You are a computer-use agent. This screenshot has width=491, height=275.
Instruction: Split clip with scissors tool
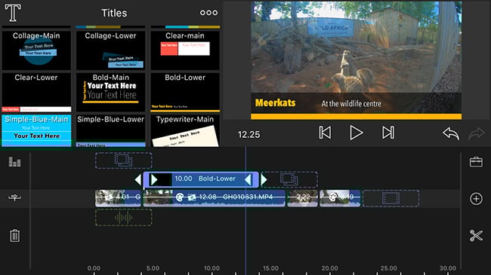pyautogui.click(x=476, y=235)
